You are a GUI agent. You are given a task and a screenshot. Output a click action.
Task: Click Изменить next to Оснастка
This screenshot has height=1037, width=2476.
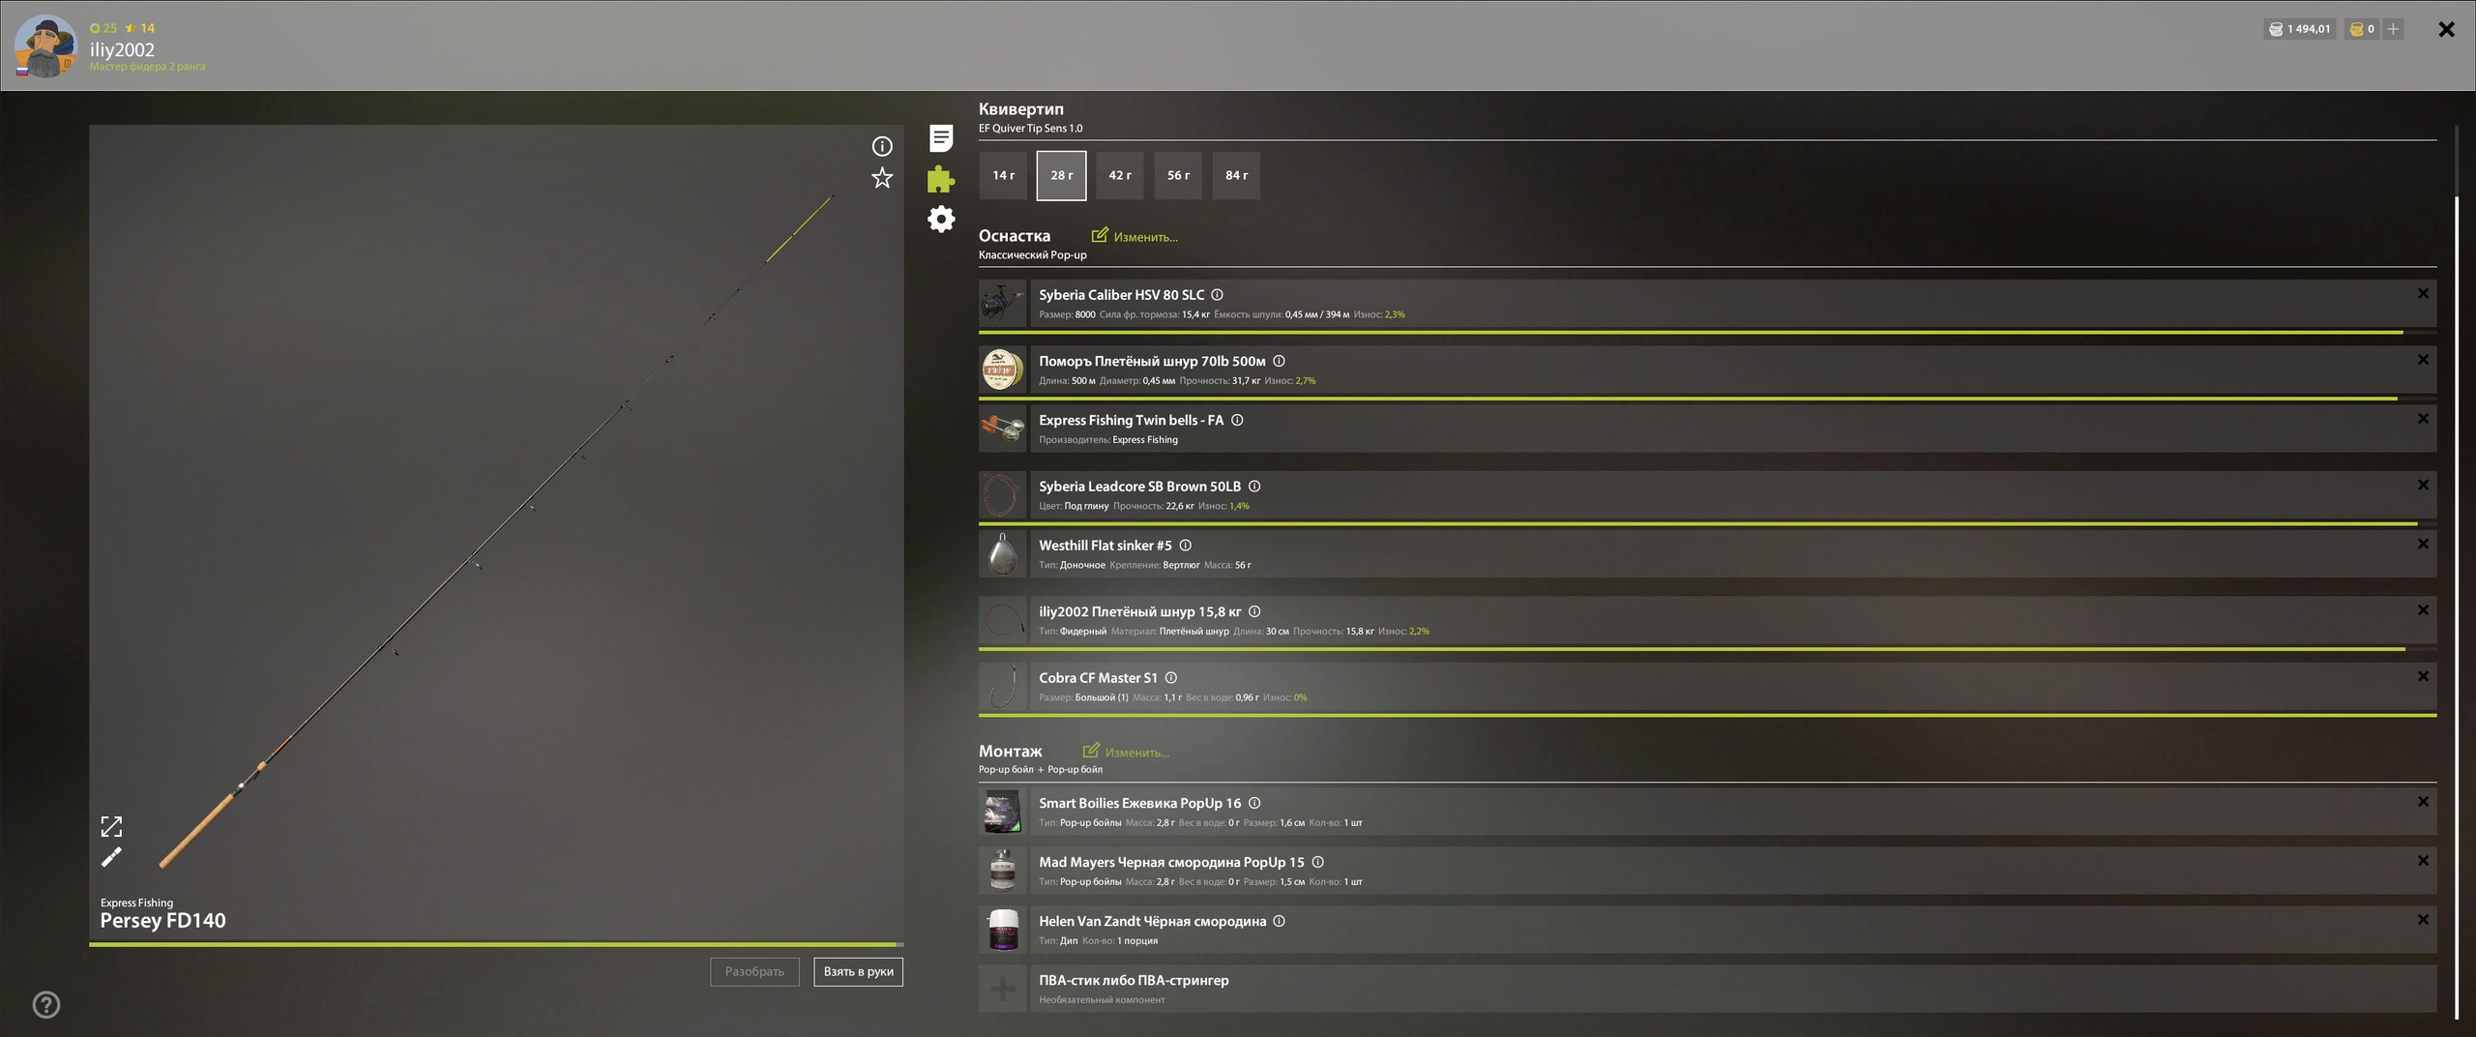point(1135,236)
